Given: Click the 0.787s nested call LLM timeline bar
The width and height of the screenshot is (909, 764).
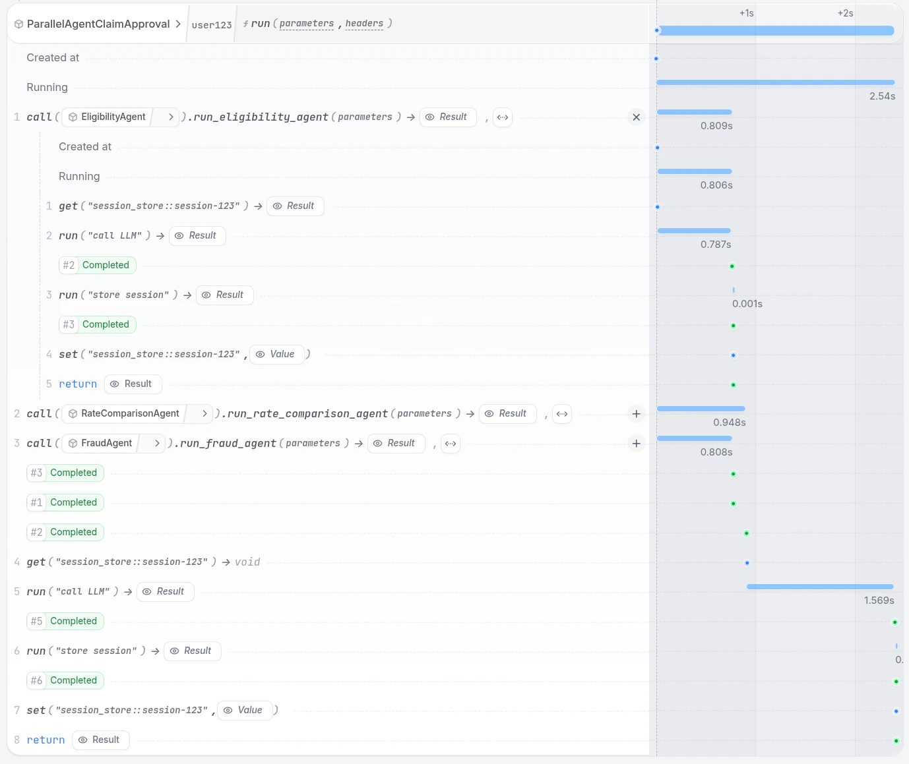Looking at the screenshot, I should coord(694,231).
